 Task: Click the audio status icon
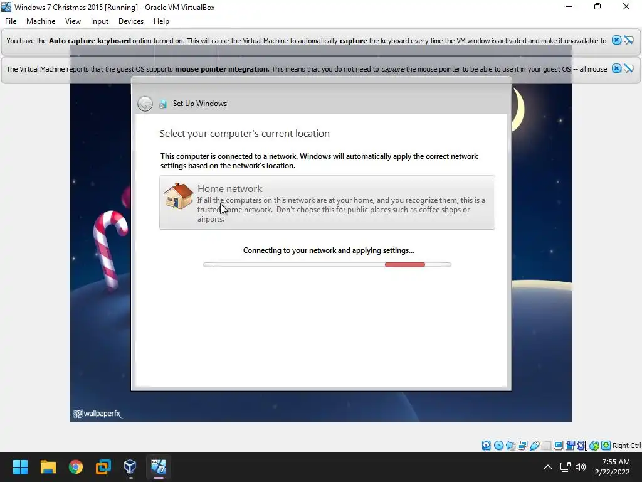click(510, 446)
